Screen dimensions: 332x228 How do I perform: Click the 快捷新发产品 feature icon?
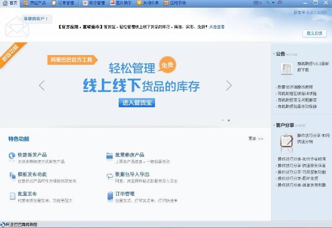(12, 155)
